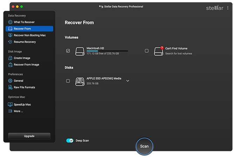This screenshot has height=160, width=234.
Task: Click the SpeedUp Mac monitor icon
Action: coord(10,104)
